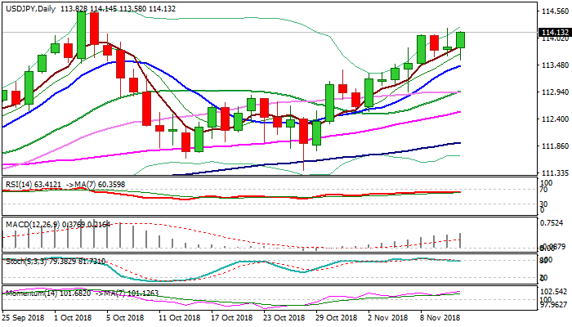Screen dimensions: 572x327
Task: Click the 114.560 price axis label
Action: (555, 12)
